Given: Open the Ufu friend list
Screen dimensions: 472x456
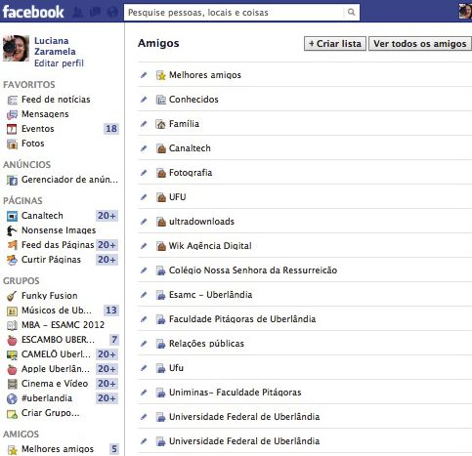Looking at the screenshot, I should 176,368.
